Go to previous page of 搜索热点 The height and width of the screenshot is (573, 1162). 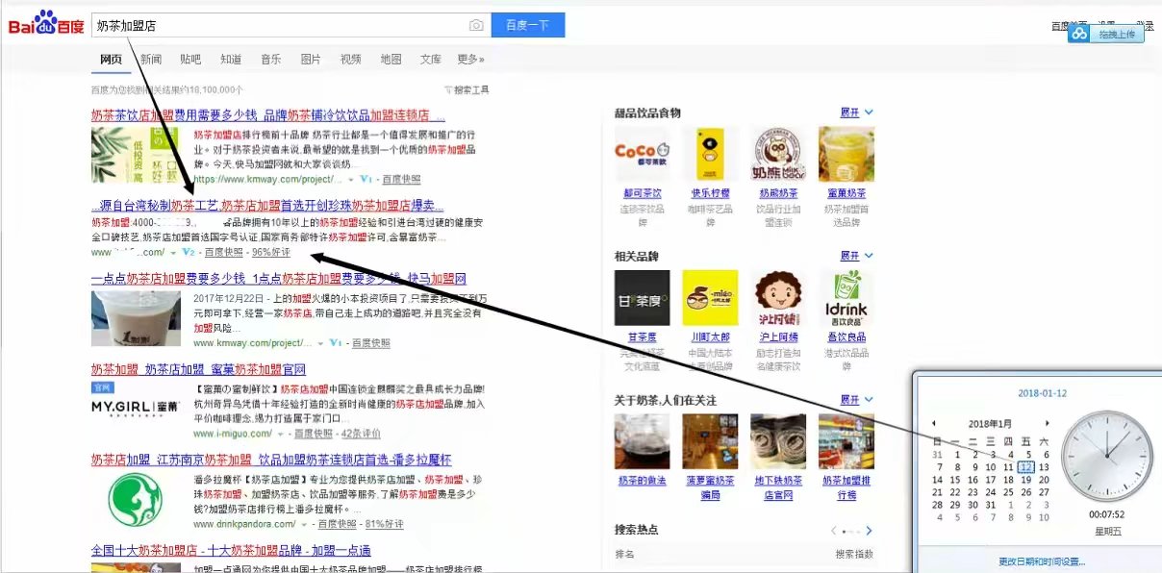pos(834,530)
